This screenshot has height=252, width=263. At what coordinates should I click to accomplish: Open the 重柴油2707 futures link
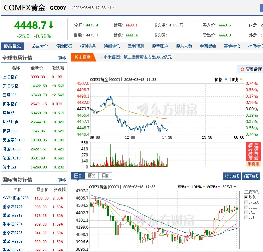[x=12, y=242]
